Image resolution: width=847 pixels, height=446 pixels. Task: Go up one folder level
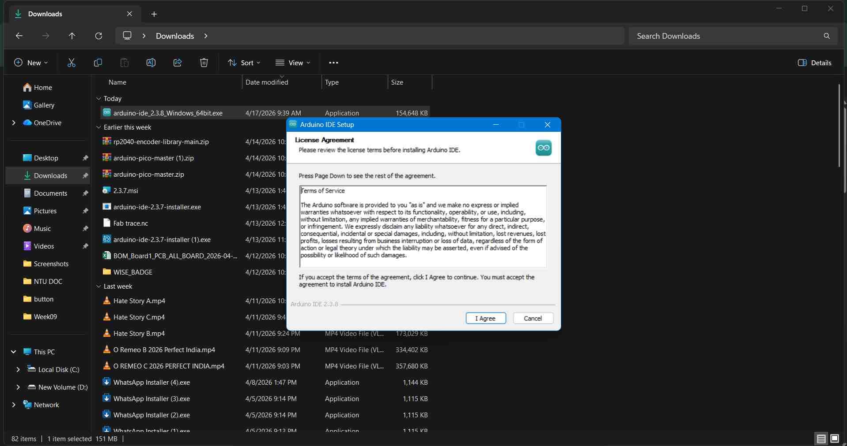click(72, 36)
